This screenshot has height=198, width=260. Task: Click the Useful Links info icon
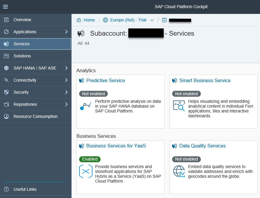[x=6, y=189]
